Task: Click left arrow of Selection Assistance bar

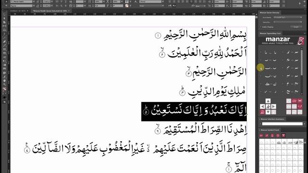Action: point(260,124)
